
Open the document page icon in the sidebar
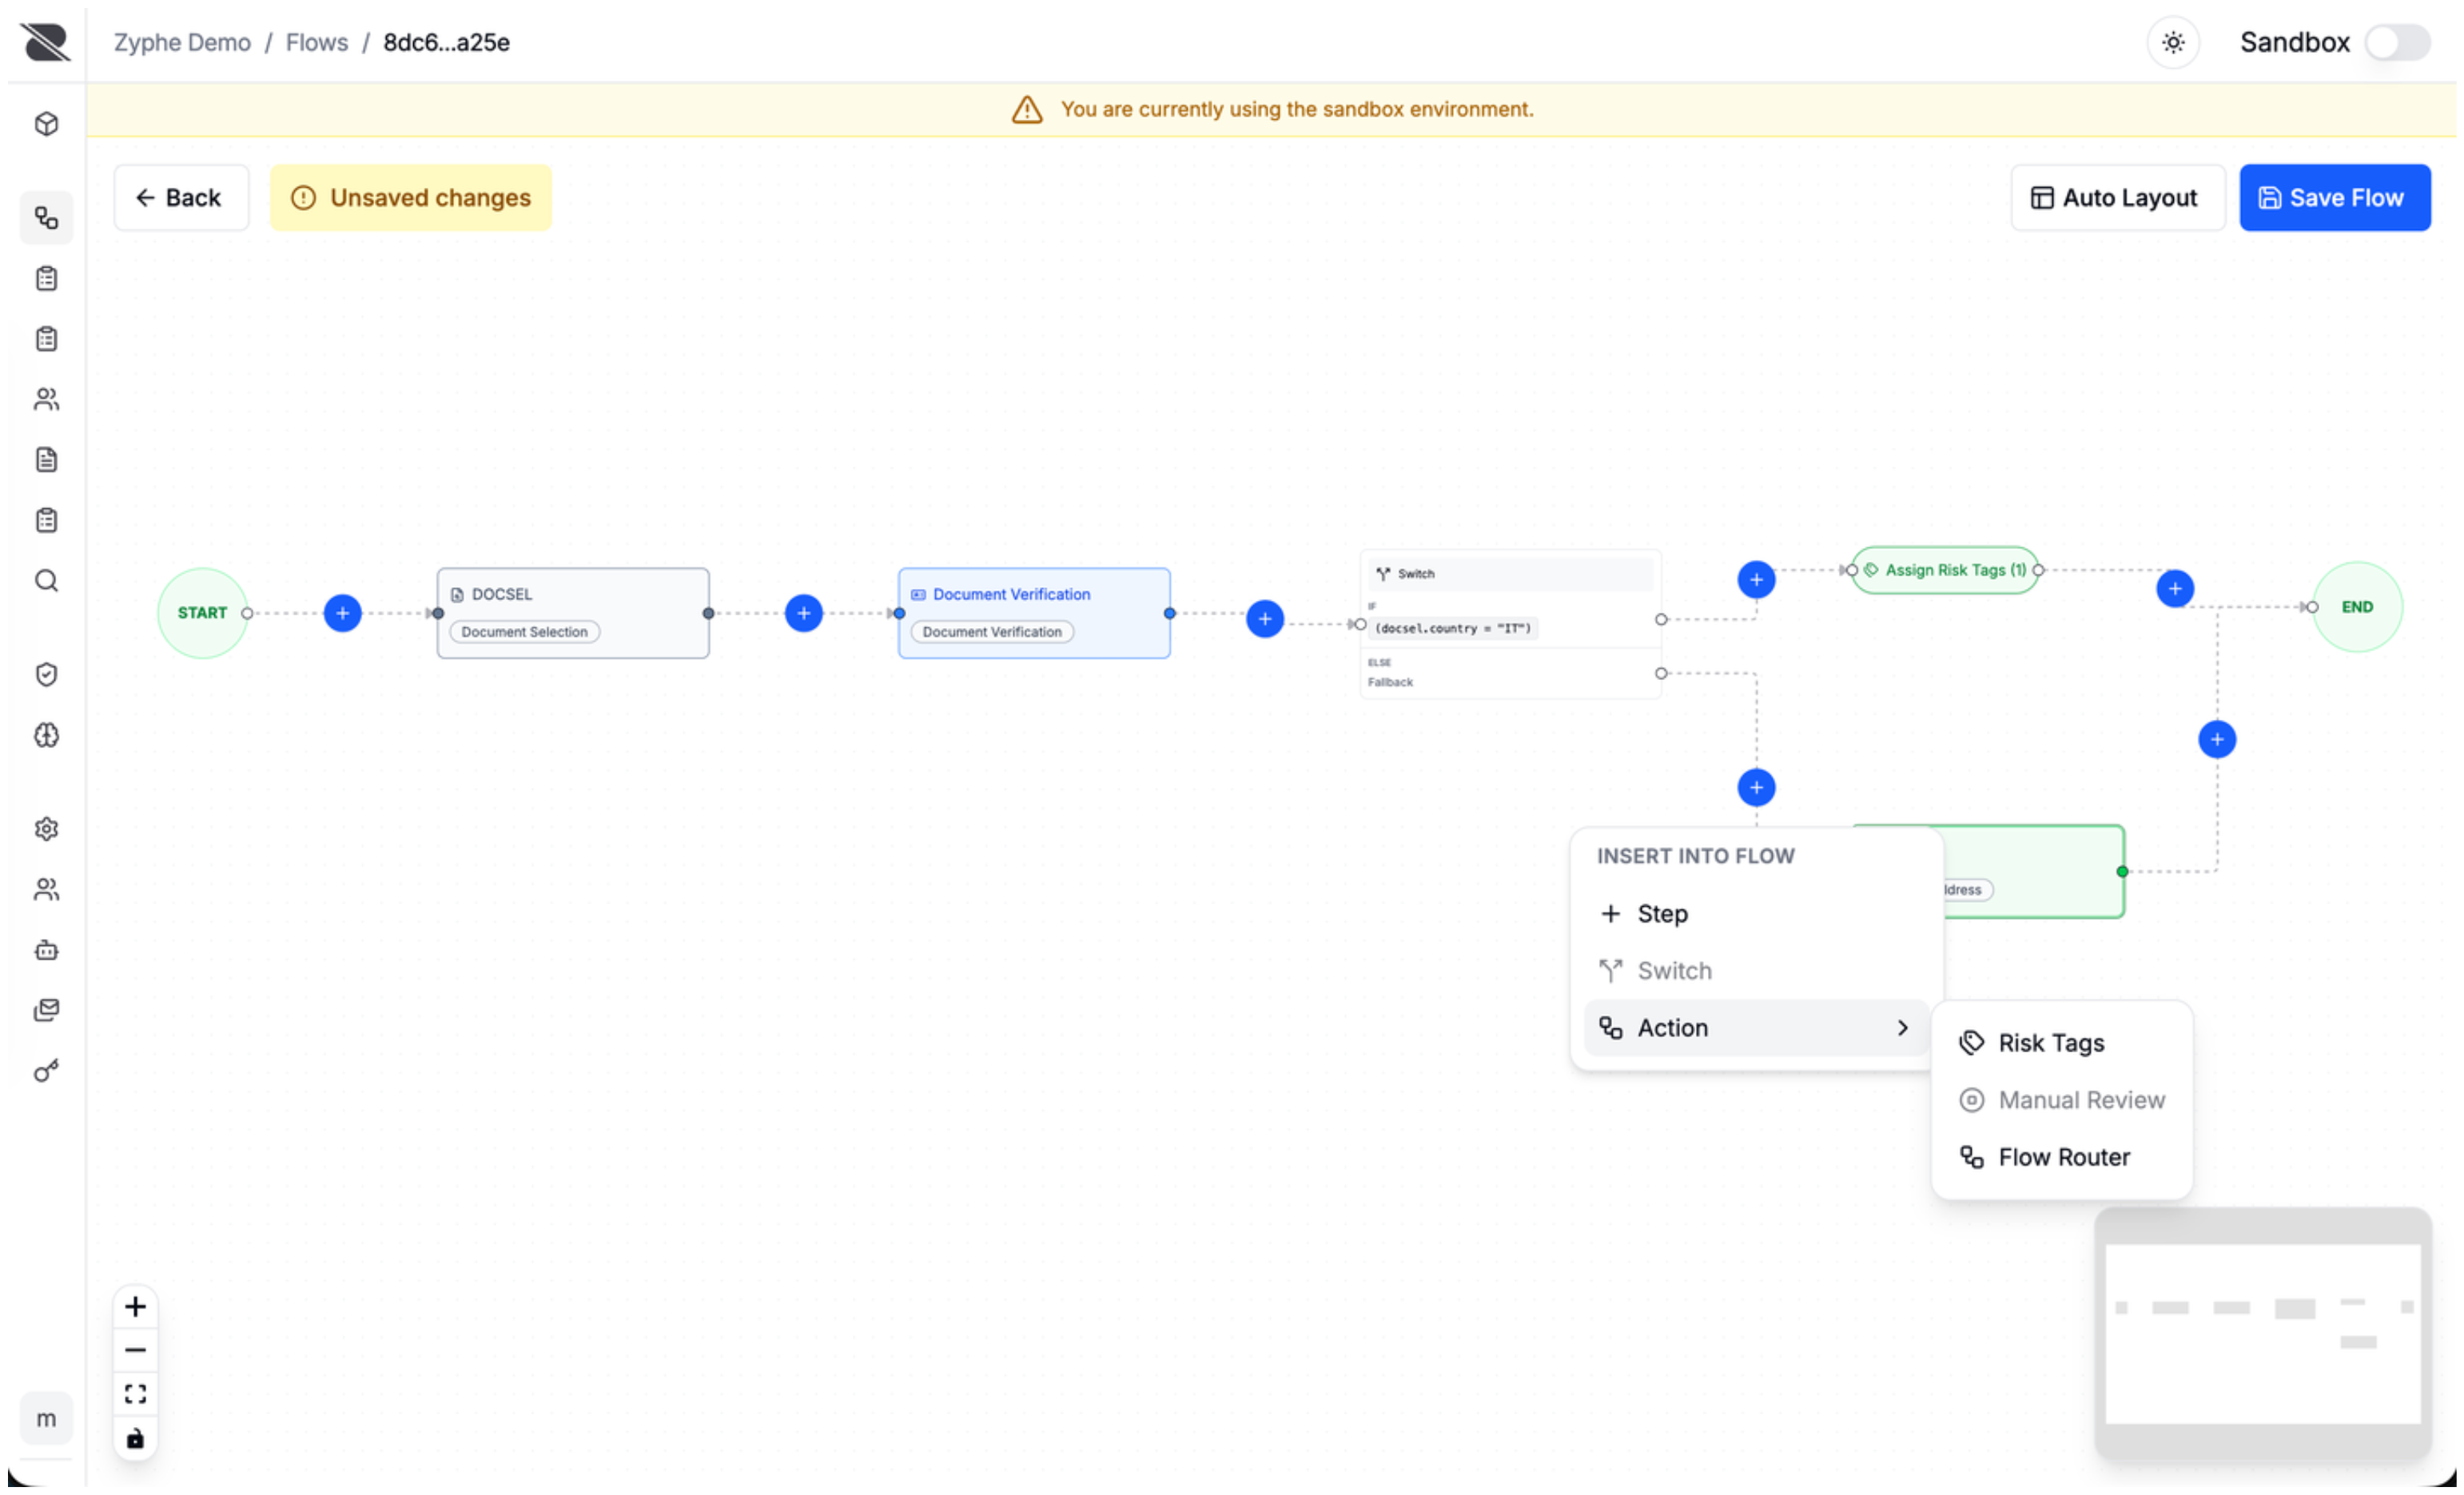click(x=46, y=460)
